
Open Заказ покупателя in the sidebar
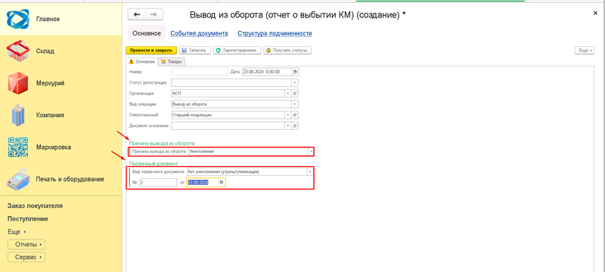[35, 206]
